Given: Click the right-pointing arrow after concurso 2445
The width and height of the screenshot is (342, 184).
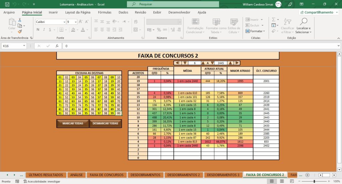Looking at the screenshot, I should [237, 63].
